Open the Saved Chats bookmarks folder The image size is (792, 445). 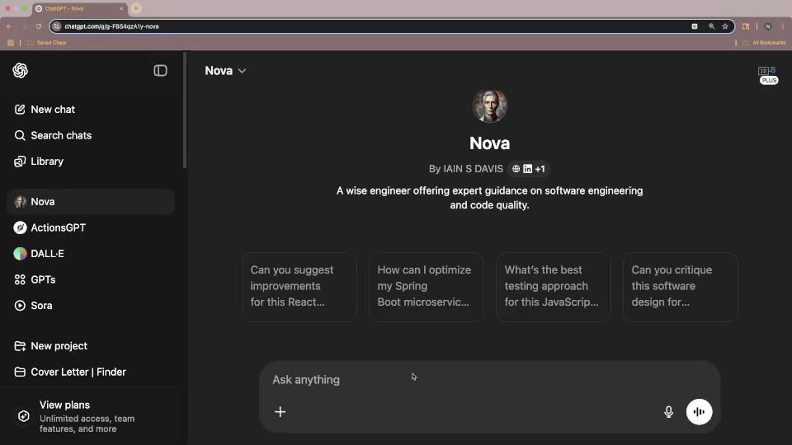(46, 43)
